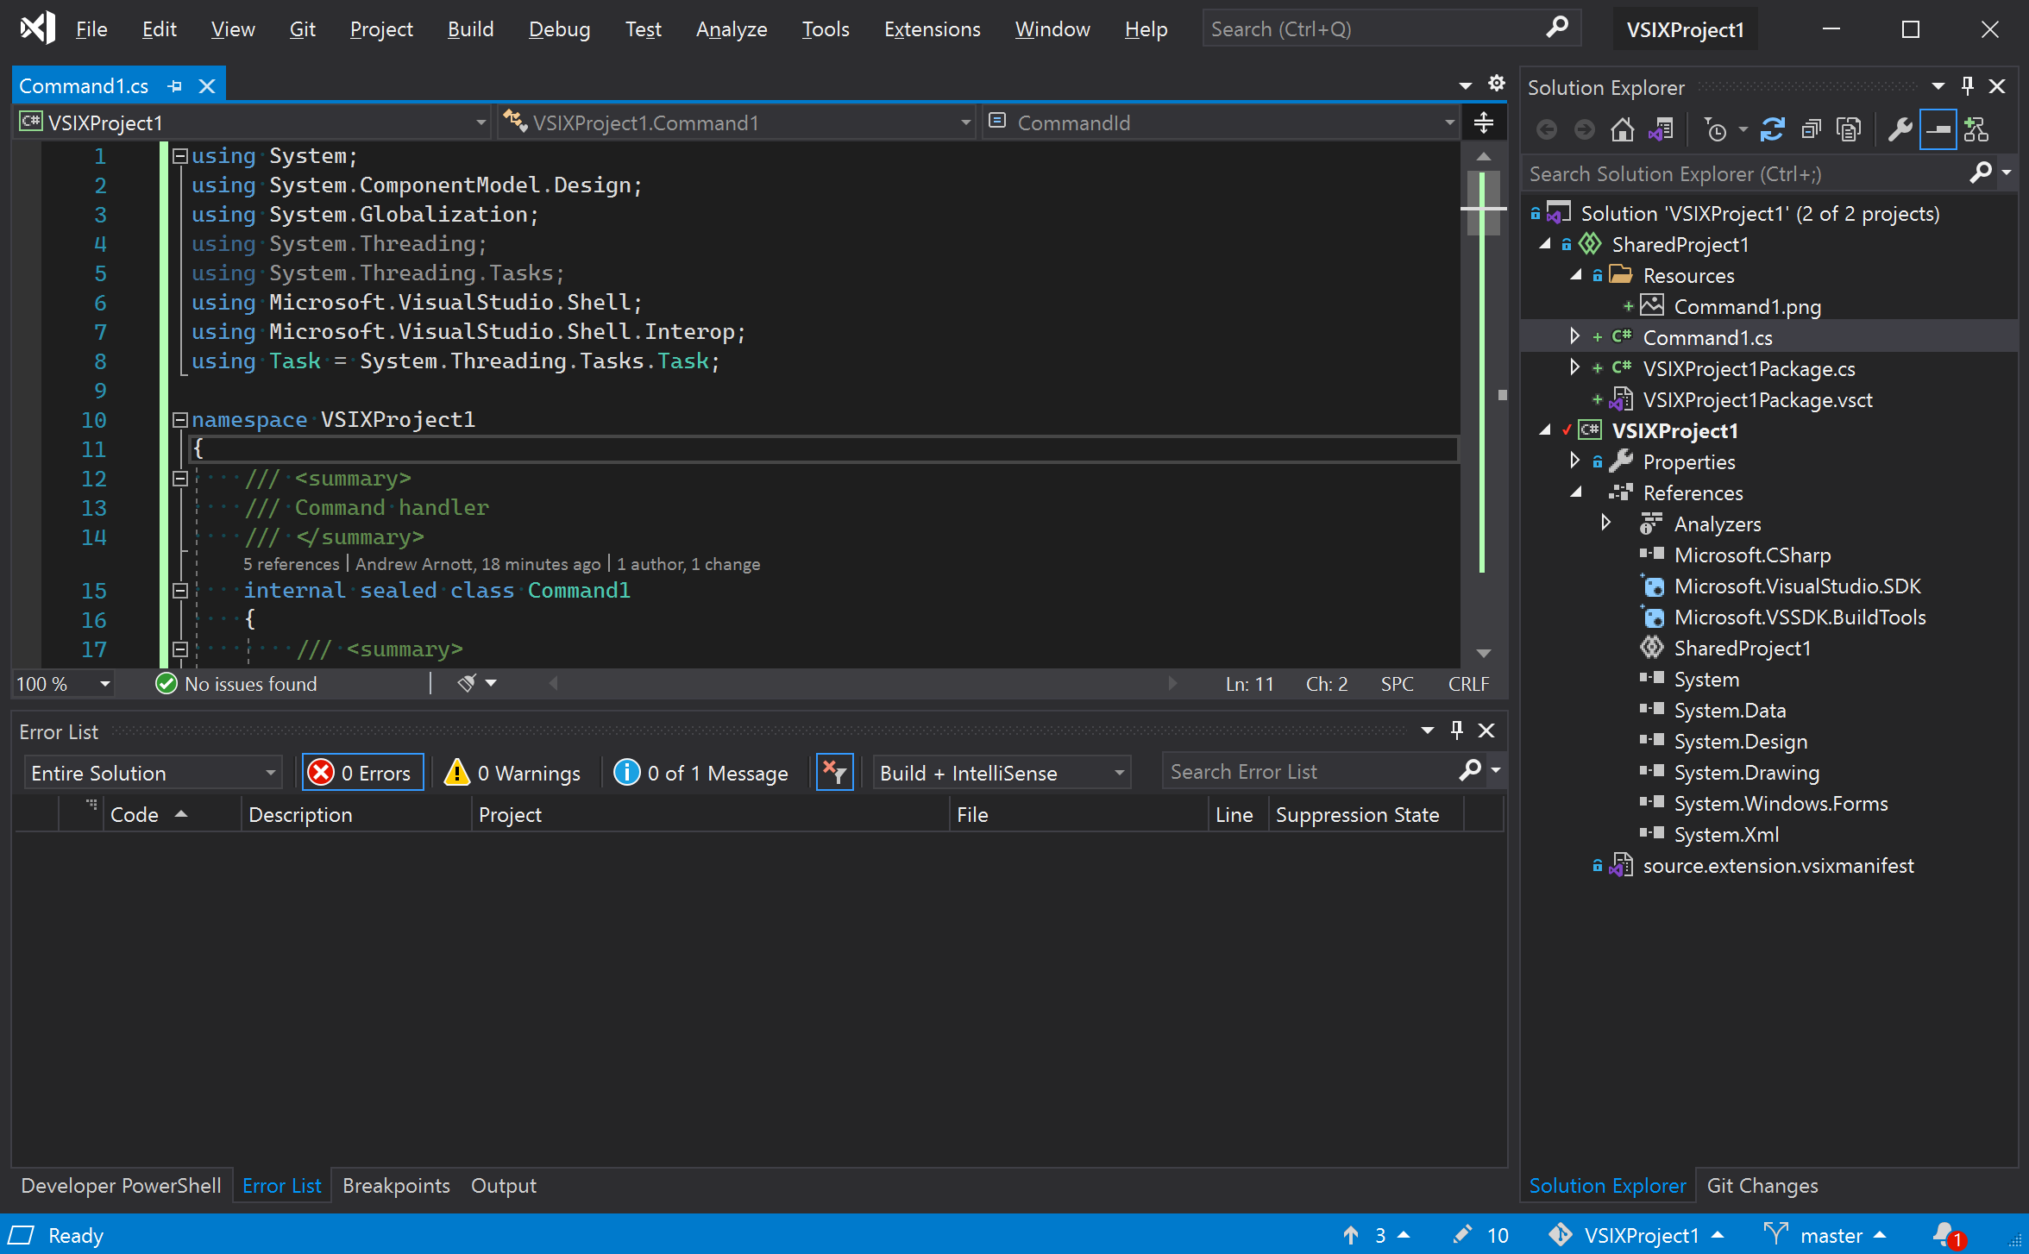Viewport: 2029px width, 1254px height.
Task: Open the Git Changes tab
Action: coord(1762,1184)
